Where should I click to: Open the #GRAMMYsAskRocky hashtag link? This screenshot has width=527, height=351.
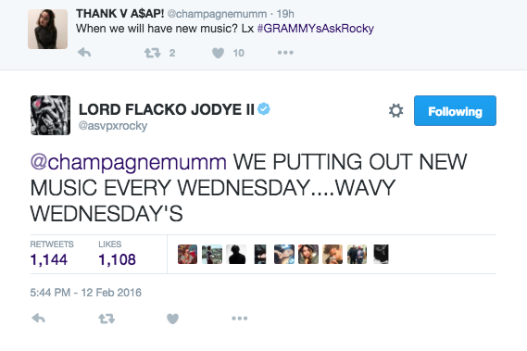pyautogui.click(x=315, y=29)
